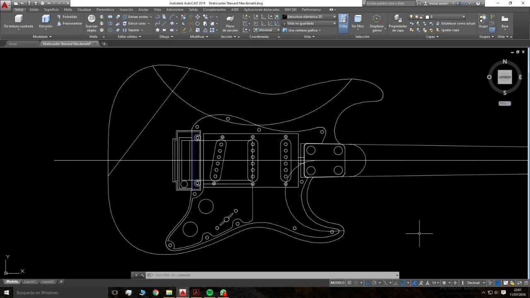
Task: Open the Estructura alámbrica 2D dropdown
Action: point(309,17)
